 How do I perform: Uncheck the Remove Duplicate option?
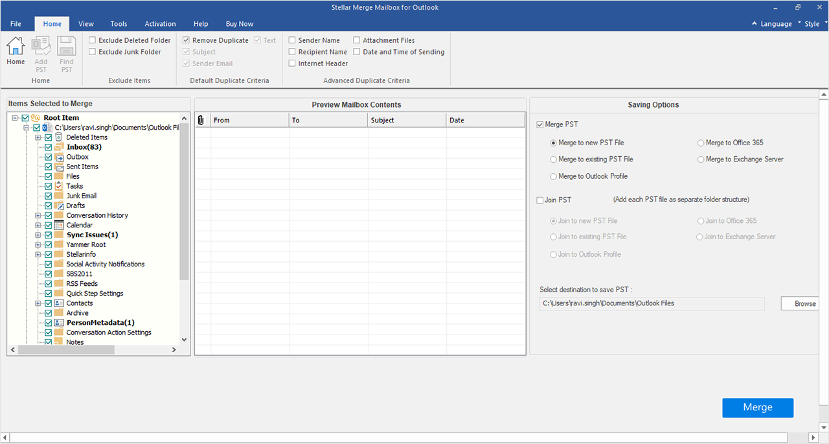coord(187,40)
